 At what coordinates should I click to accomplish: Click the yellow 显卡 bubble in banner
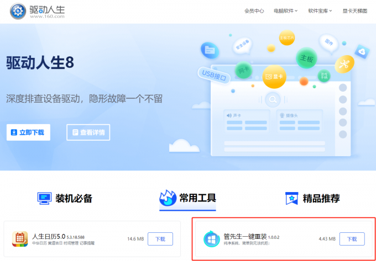click(x=274, y=77)
